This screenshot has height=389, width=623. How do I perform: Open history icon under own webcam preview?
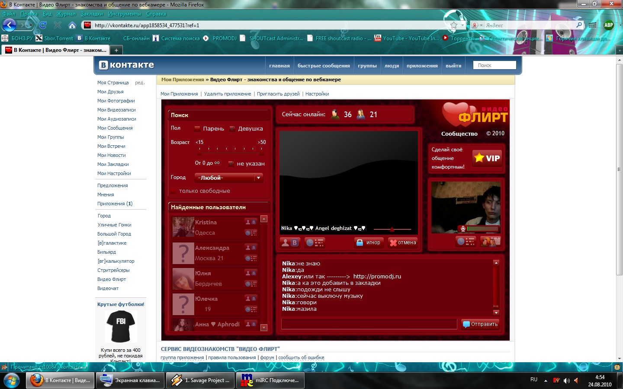[466, 242]
